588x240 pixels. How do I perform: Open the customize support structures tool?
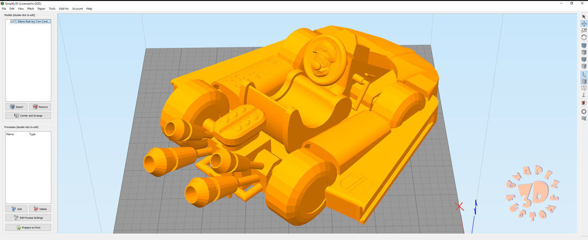pos(584,118)
